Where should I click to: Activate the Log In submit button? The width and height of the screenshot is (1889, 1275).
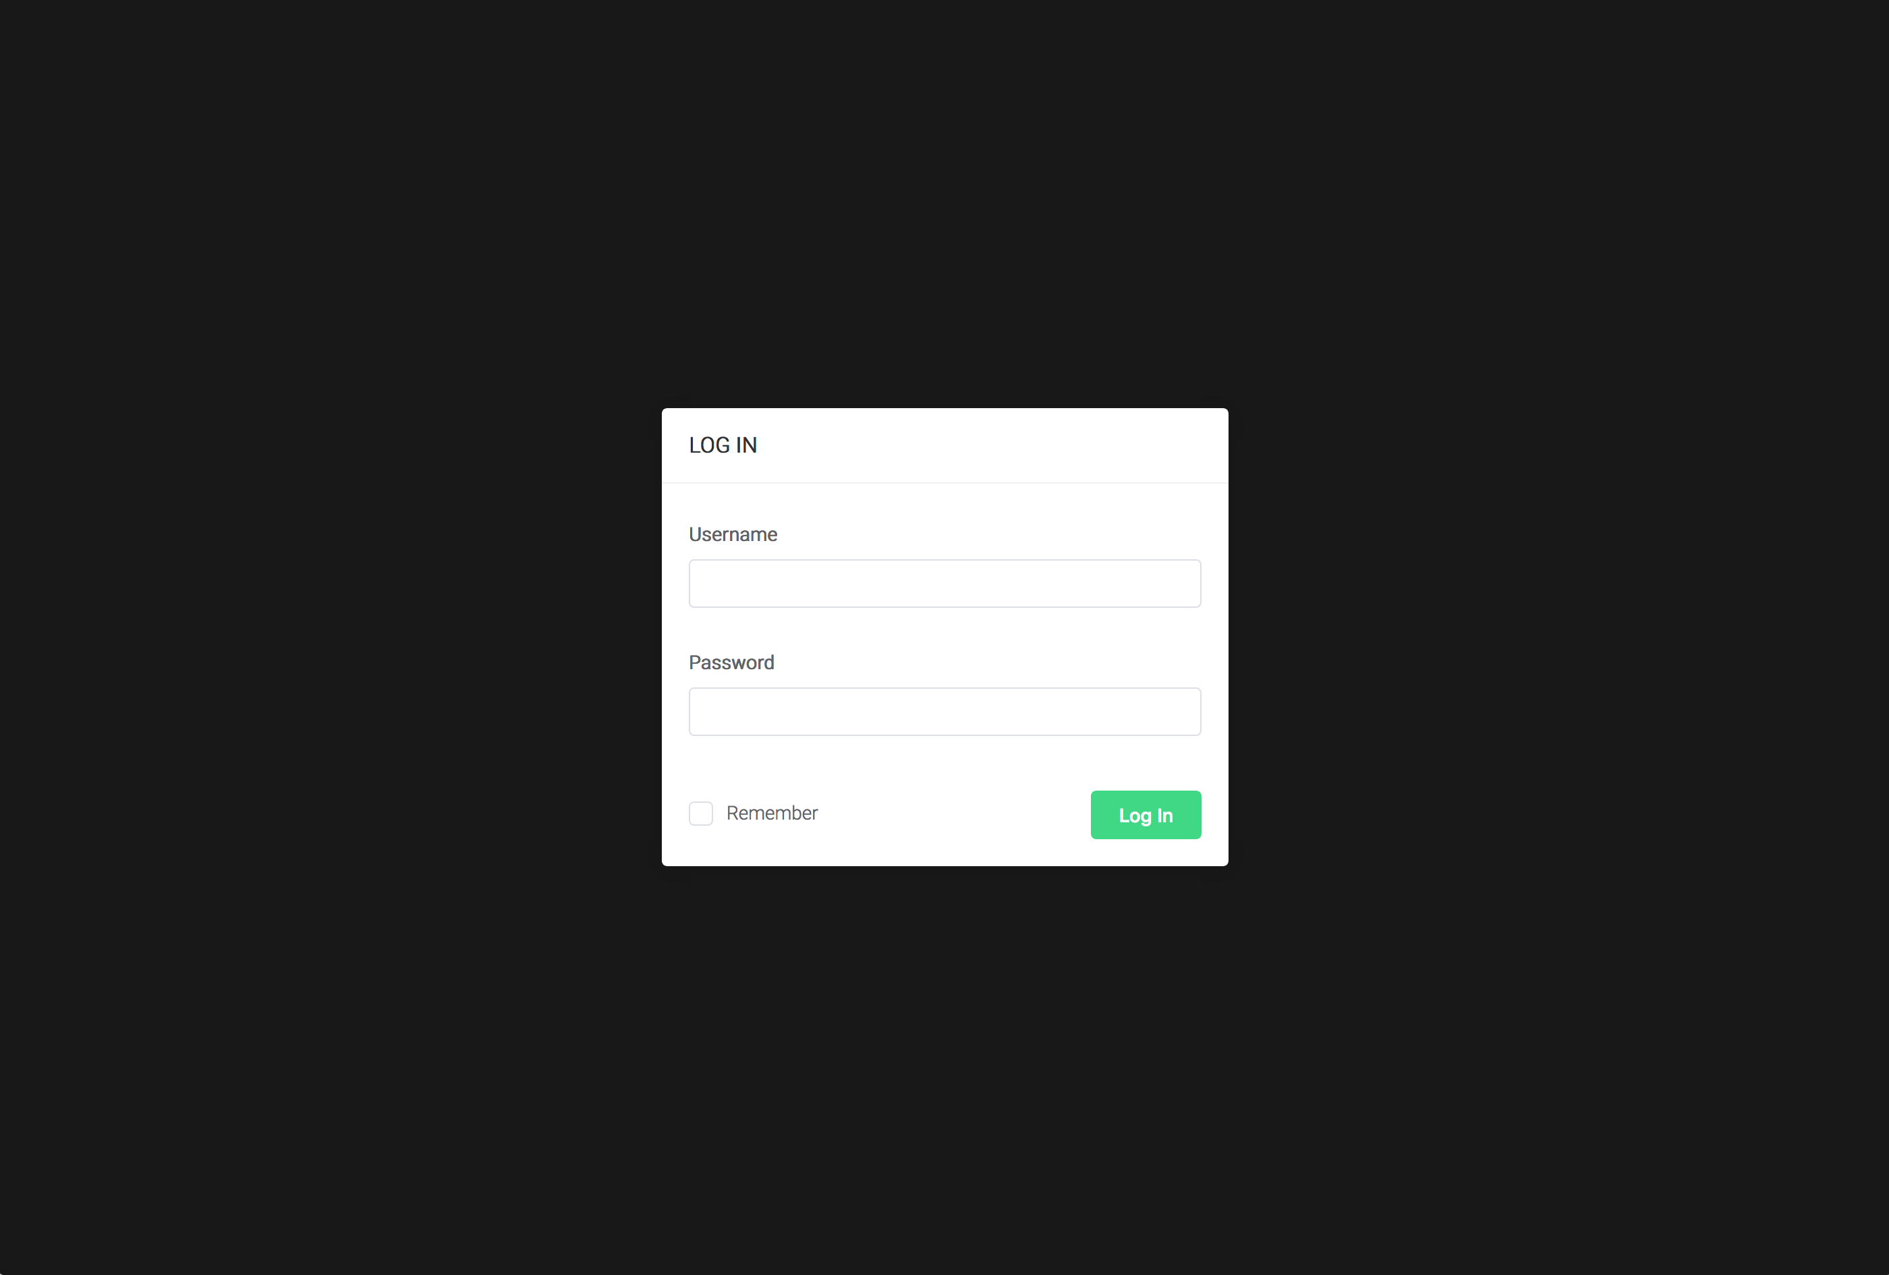pos(1146,815)
